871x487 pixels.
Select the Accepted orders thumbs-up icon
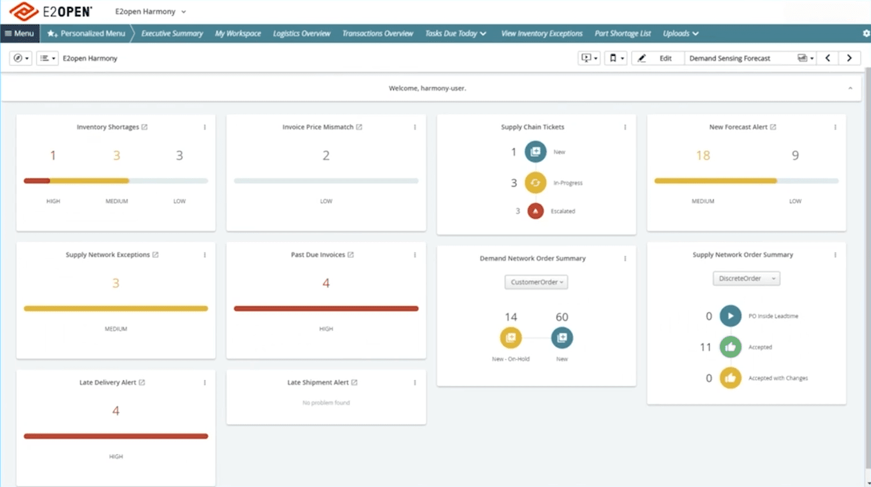point(731,347)
